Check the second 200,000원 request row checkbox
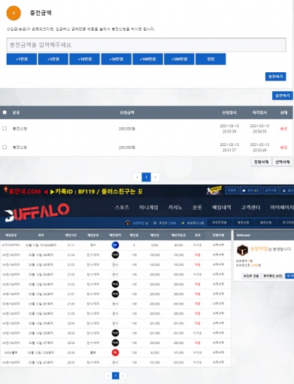294x384 pixels. pos(5,147)
